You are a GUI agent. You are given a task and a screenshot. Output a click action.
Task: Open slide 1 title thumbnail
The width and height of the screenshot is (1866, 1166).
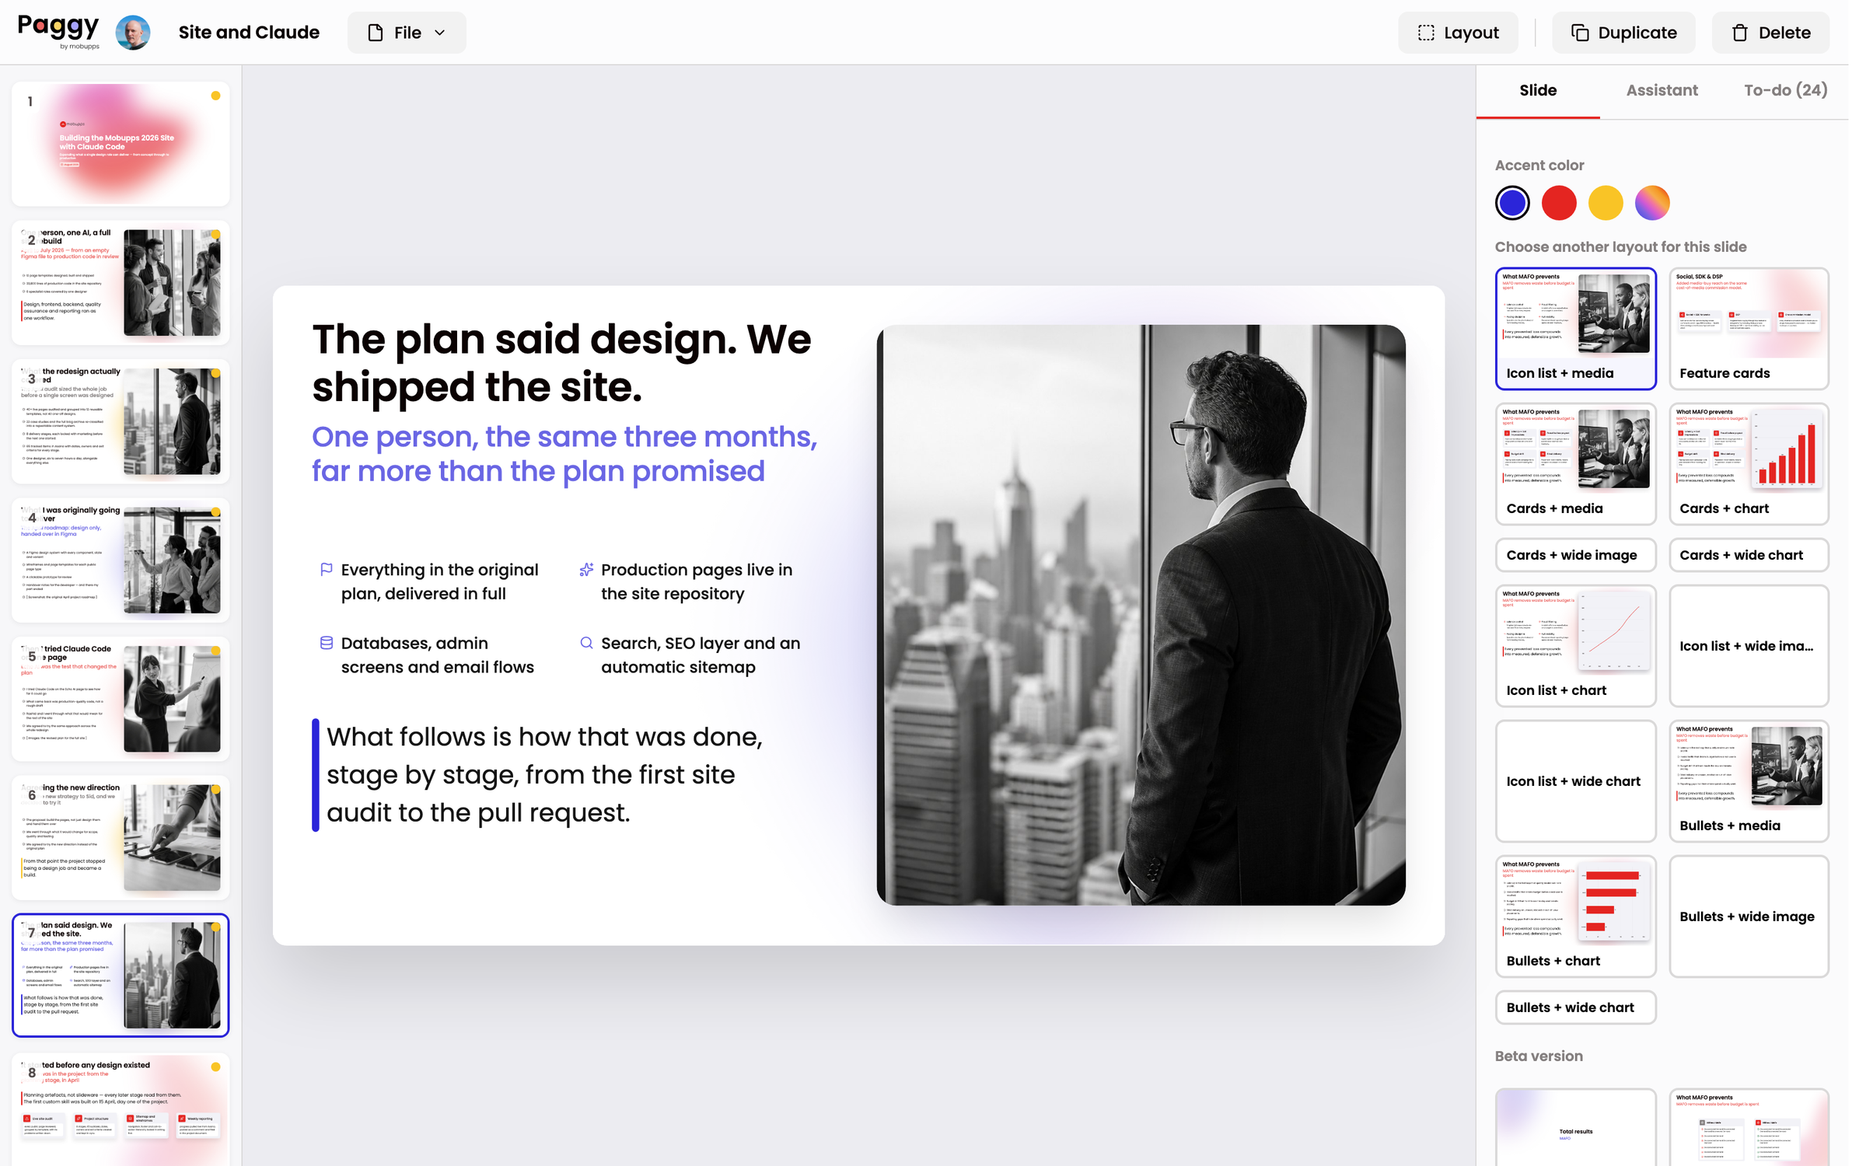click(121, 144)
